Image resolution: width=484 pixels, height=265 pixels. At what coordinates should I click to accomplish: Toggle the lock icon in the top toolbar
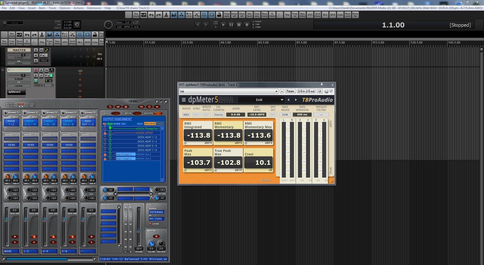219,15
